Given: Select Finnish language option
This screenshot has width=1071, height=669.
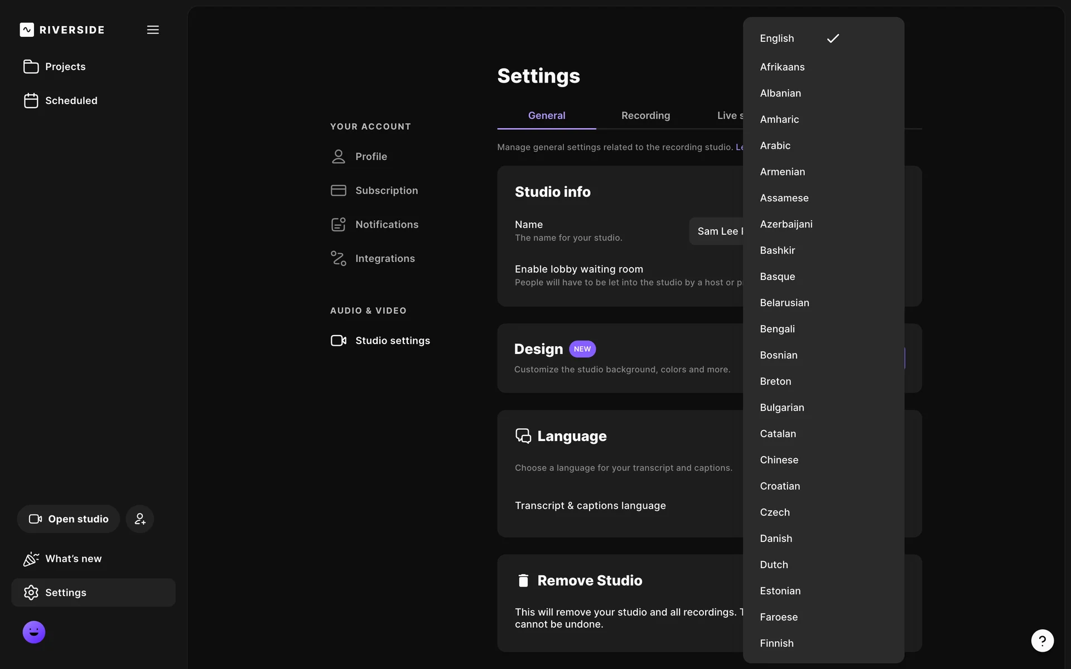Looking at the screenshot, I should click(x=776, y=643).
